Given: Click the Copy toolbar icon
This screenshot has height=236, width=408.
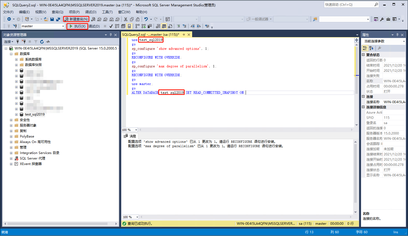Looking at the screenshot, I should point(132,19).
